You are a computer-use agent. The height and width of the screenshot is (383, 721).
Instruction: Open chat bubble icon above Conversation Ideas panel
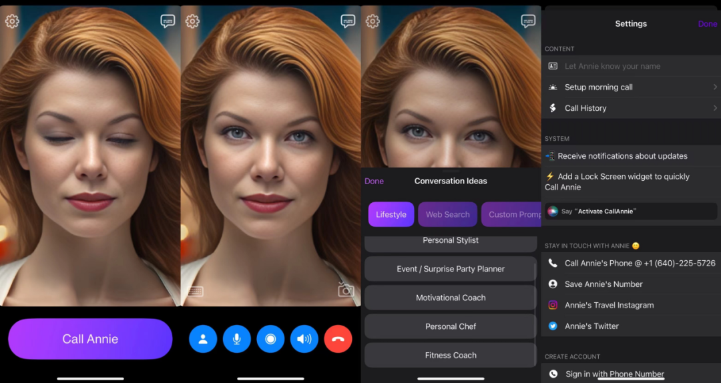point(528,21)
